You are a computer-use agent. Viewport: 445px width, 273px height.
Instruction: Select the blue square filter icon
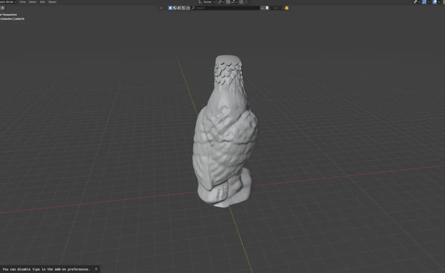point(170,8)
